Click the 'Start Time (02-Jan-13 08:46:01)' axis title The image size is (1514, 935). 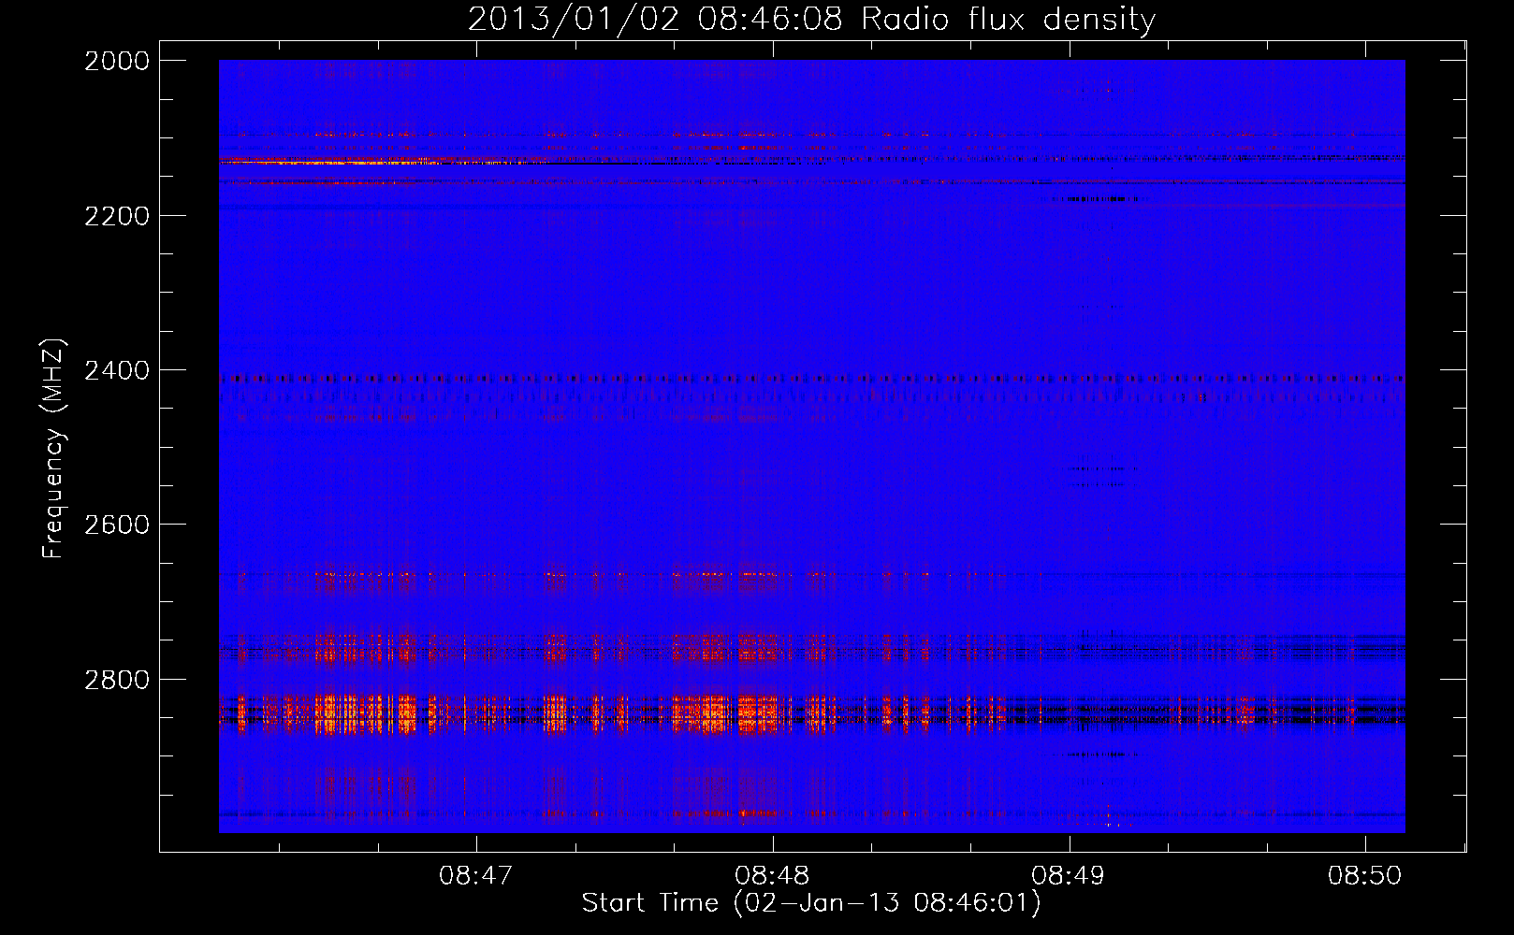[x=811, y=903]
